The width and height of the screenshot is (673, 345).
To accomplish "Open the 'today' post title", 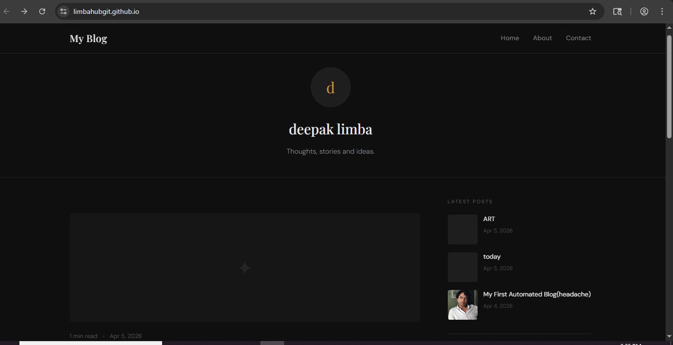I will click(492, 257).
